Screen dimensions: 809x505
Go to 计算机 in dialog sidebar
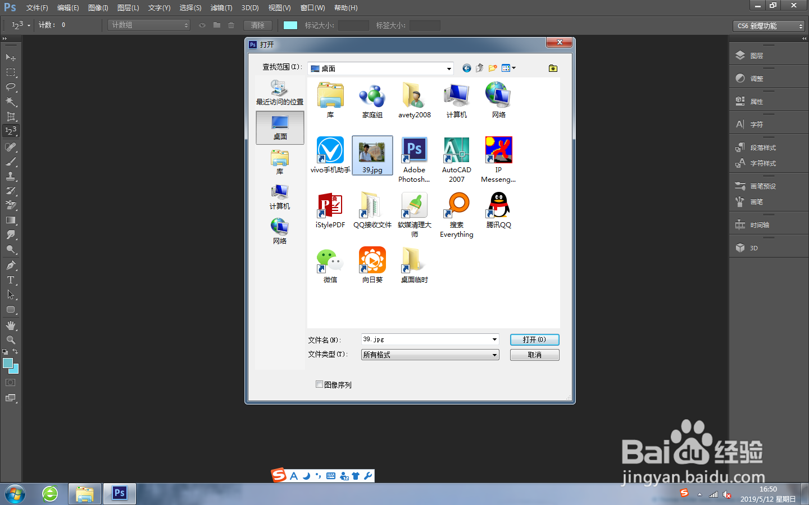point(280,197)
